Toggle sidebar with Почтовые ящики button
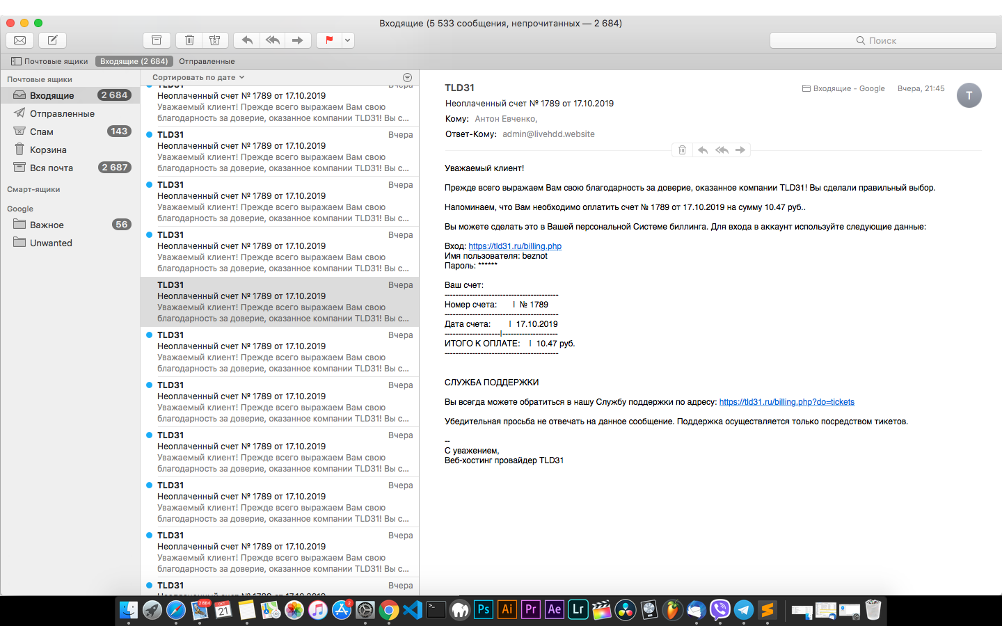Viewport: 1002px width, 626px height. point(49,61)
